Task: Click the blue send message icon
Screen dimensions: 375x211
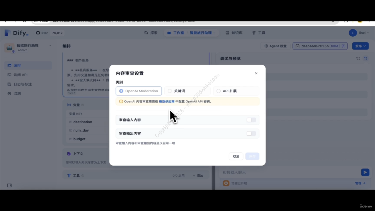Action: pyautogui.click(x=365, y=172)
